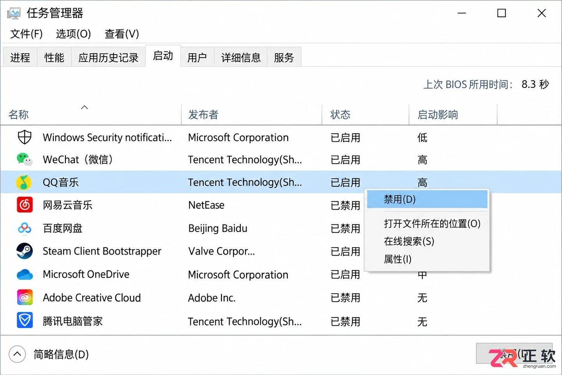Click the NetEase publisher cell
This screenshot has height=375, width=562.
point(206,205)
